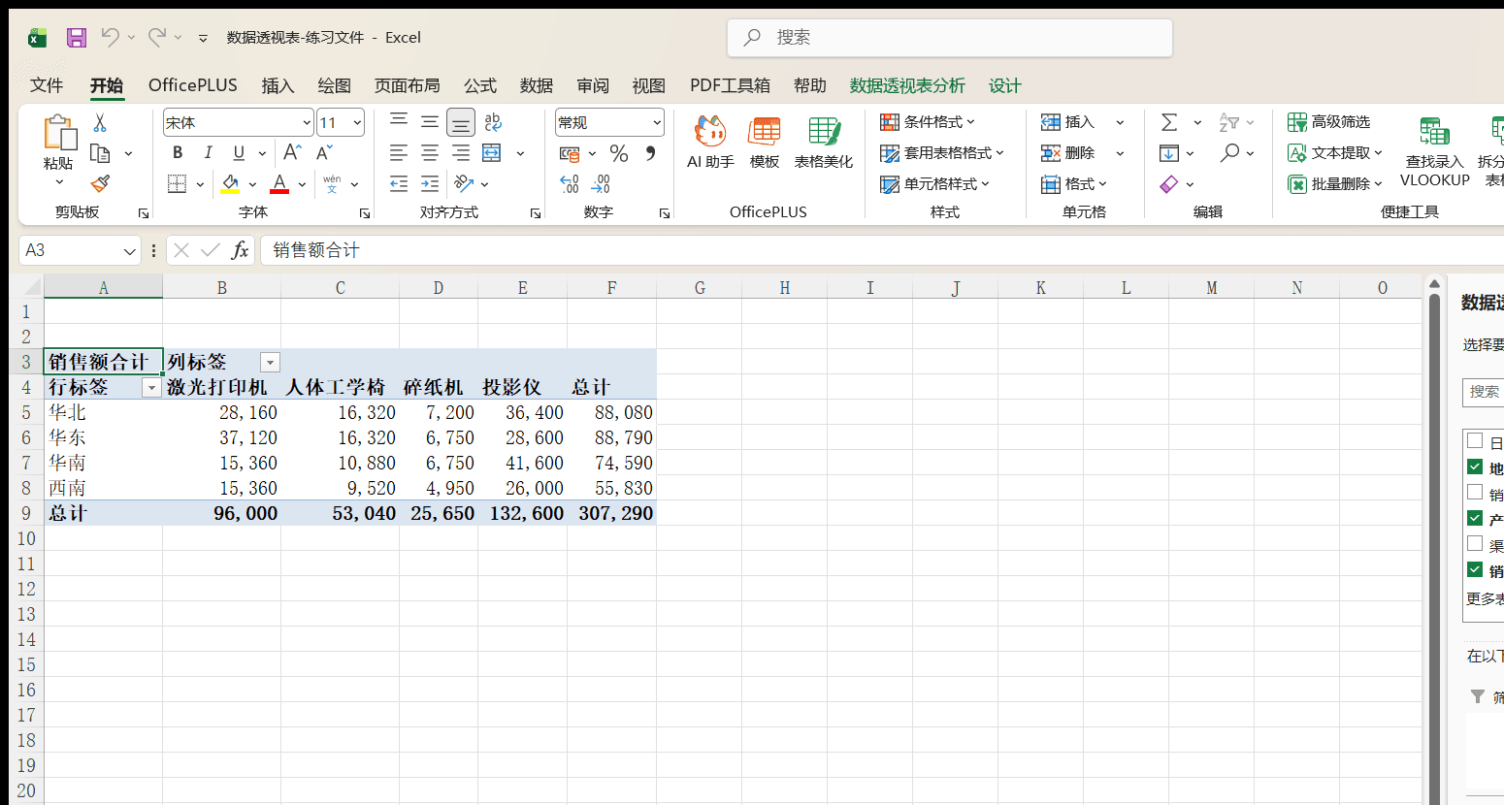Decrease font size with the small A icon
The image size is (1504, 805).
(324, 152)
